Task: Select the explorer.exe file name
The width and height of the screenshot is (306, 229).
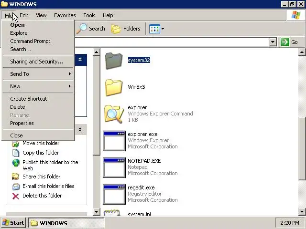Action: [142, 134]
